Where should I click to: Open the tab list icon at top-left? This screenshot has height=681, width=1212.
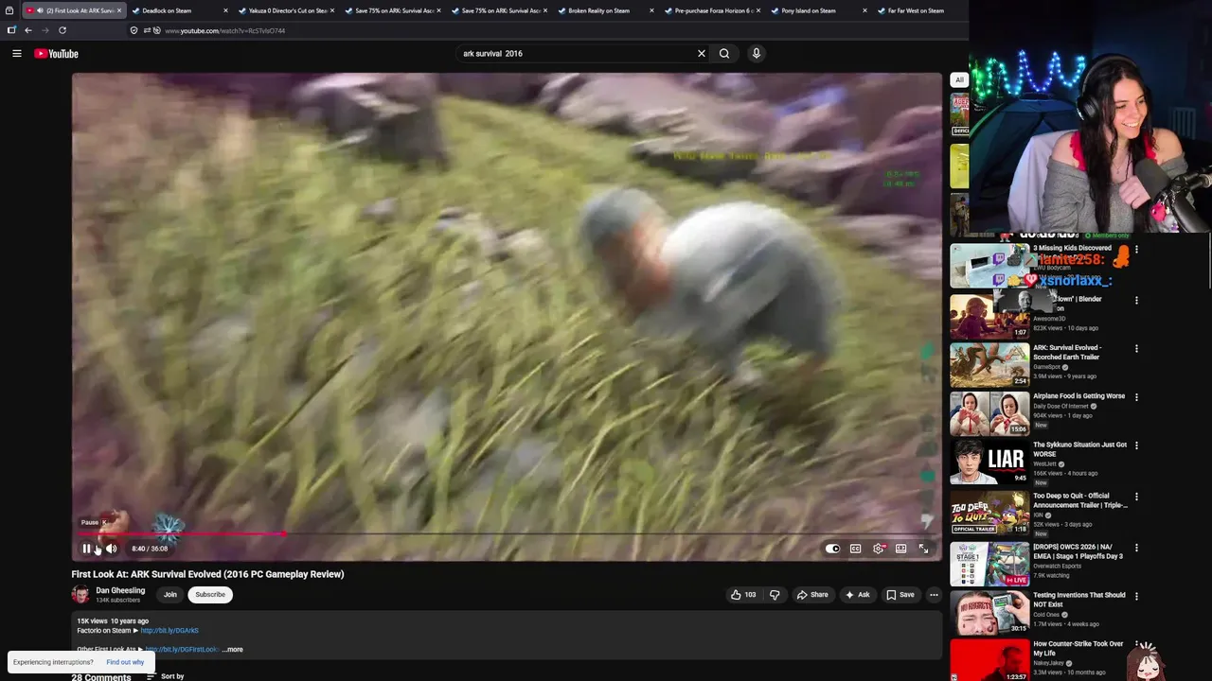pyautogui.click(x=9, y=10)
